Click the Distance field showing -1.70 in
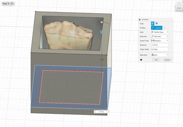The width and height of the screenshot is (183, 127). [160, 45]
